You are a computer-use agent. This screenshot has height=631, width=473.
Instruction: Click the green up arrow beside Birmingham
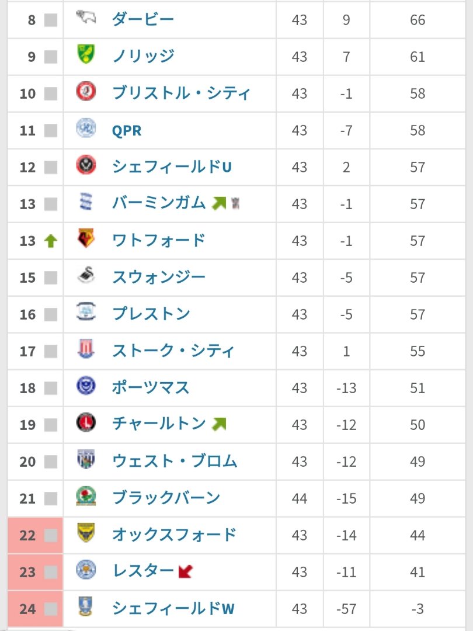pos(219,203)
